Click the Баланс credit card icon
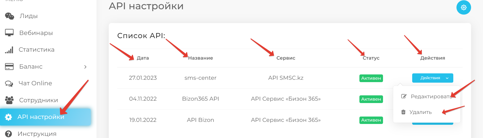483x138 pixels. coord(9,66)
